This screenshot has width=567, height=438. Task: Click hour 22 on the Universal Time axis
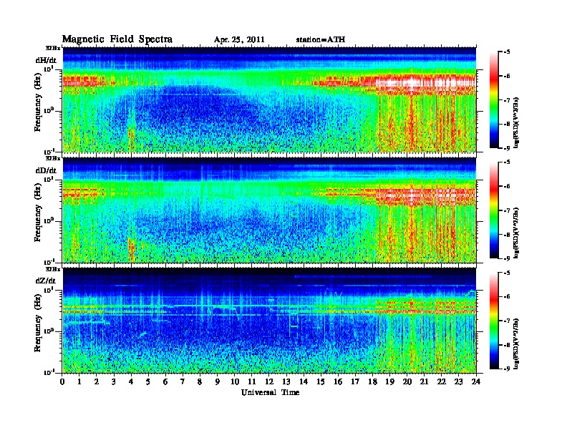tap(442, 381)
